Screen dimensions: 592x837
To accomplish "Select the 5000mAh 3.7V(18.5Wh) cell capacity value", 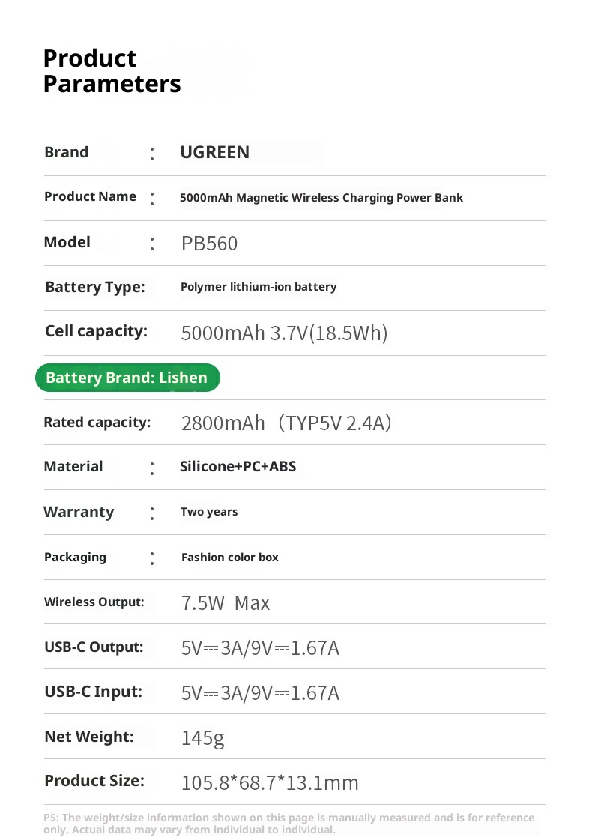I will point(284,333).
